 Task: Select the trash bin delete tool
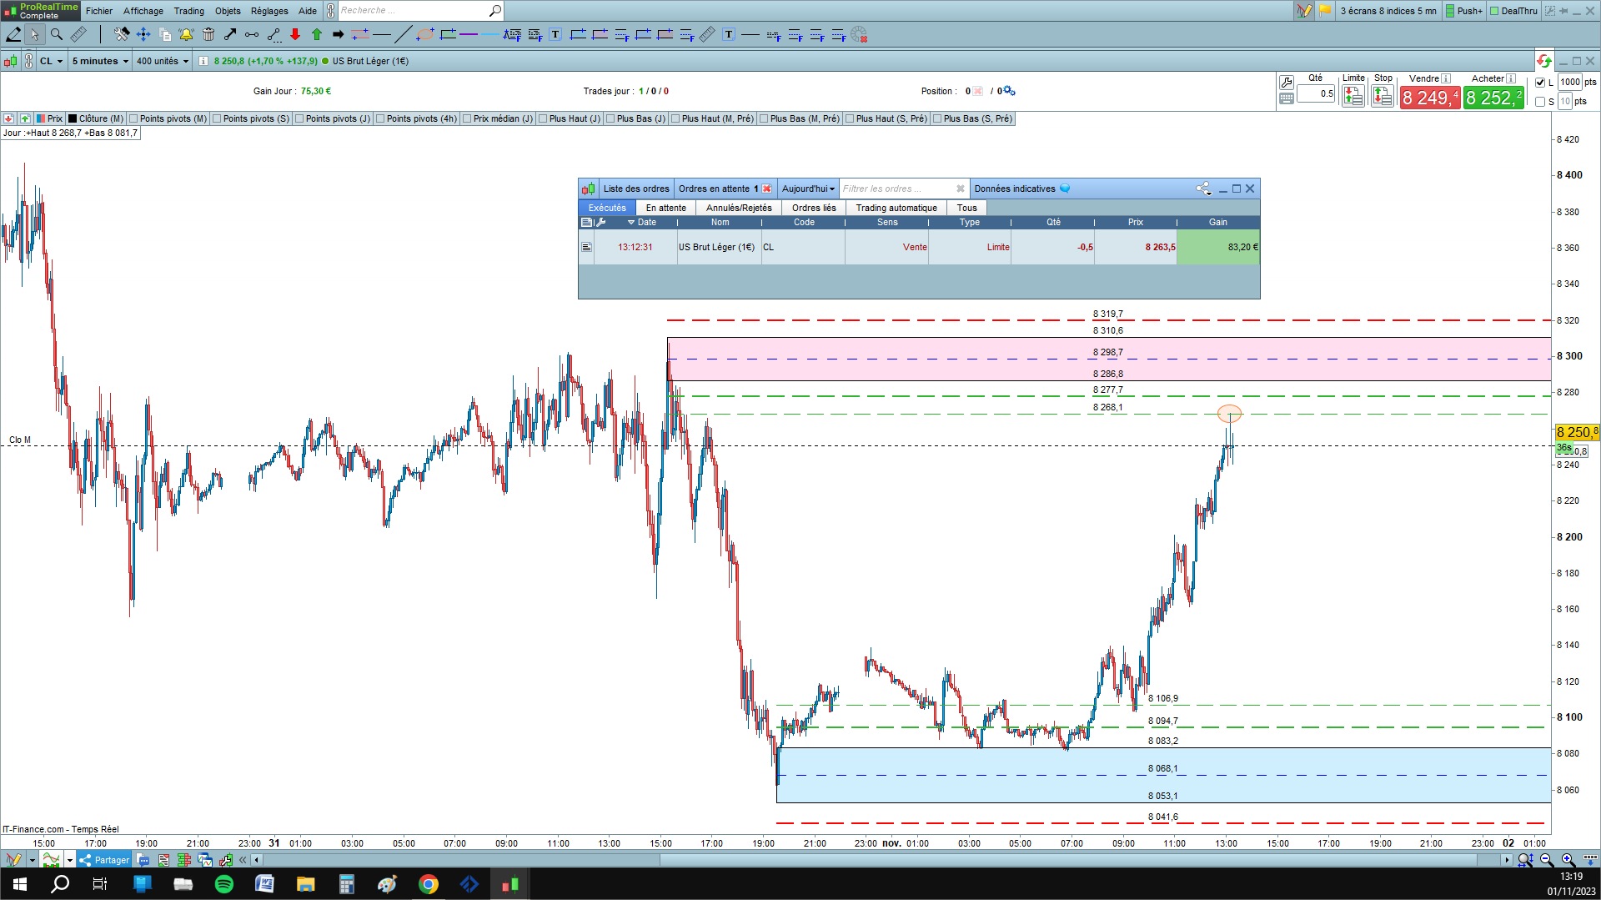(x=208, y=34)
